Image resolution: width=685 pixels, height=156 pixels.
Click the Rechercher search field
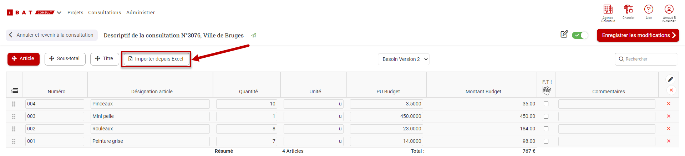coord(648,59)
